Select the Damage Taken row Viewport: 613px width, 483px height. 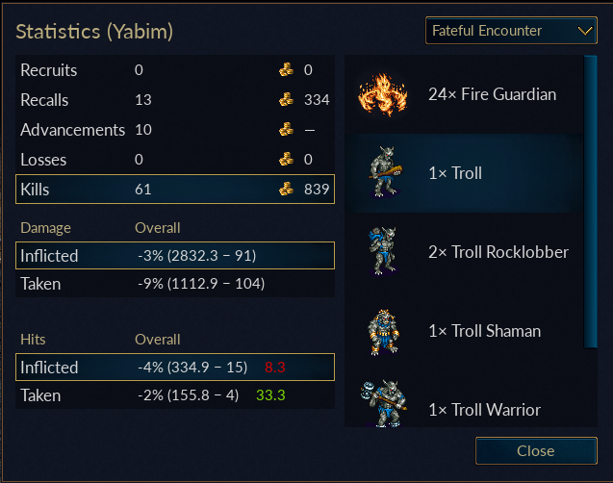tap(175, 284)
